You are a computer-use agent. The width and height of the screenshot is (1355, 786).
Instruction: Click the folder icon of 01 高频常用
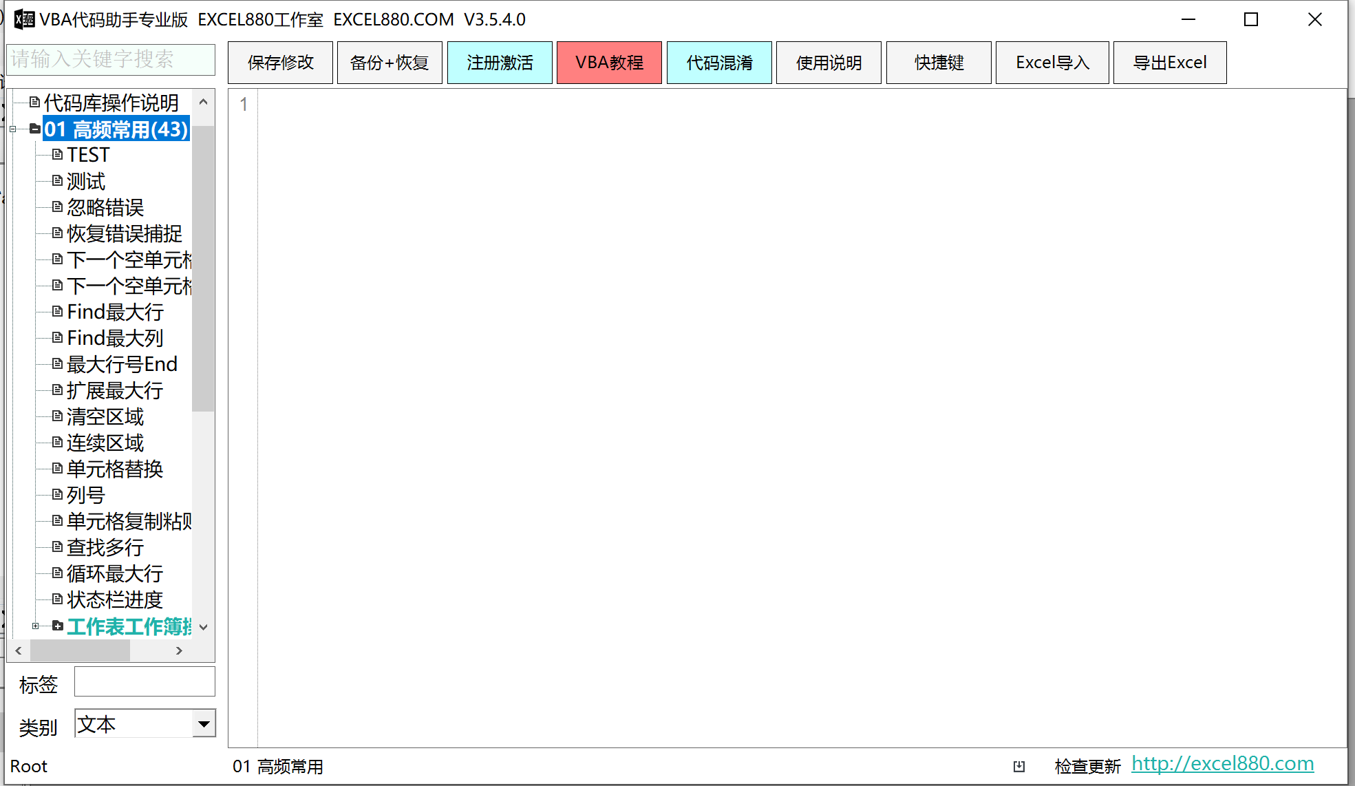pyautogui.click(x=34, y=129)
